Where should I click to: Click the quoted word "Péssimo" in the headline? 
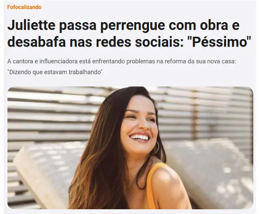tap(220, 42)
